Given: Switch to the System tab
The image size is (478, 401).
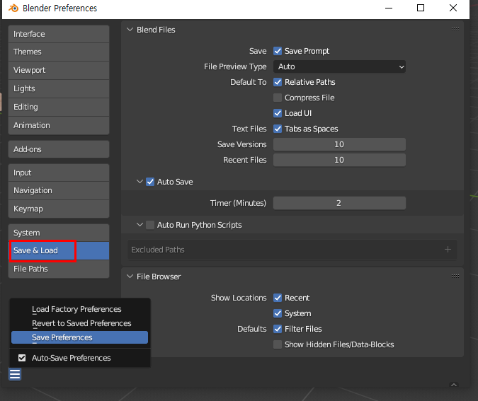Looking at the screenshot, I should 59,233.
